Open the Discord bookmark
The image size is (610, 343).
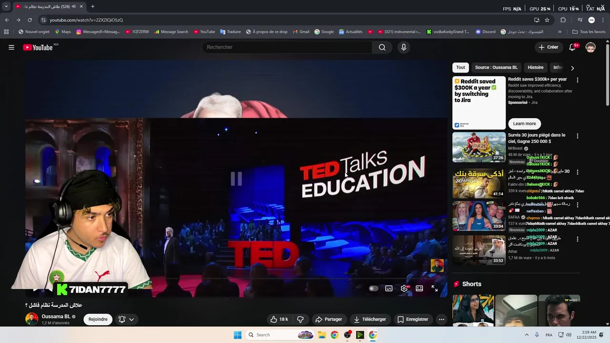[485, 32]
